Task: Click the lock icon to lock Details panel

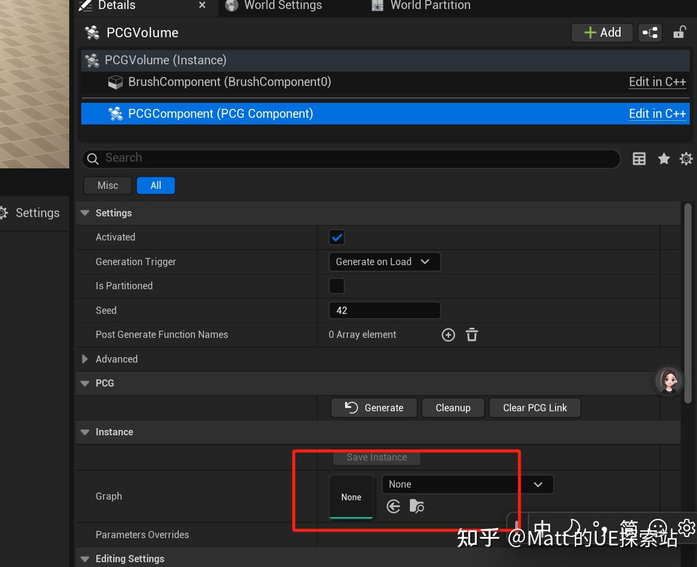Action: (x=679, y=32)
